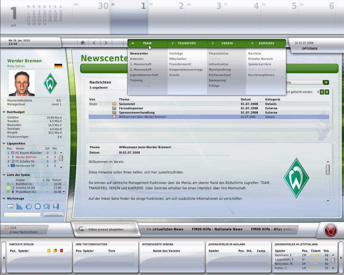Click Video erneut abspielen button
Viewport: 344px width, 275px height.
106,229
